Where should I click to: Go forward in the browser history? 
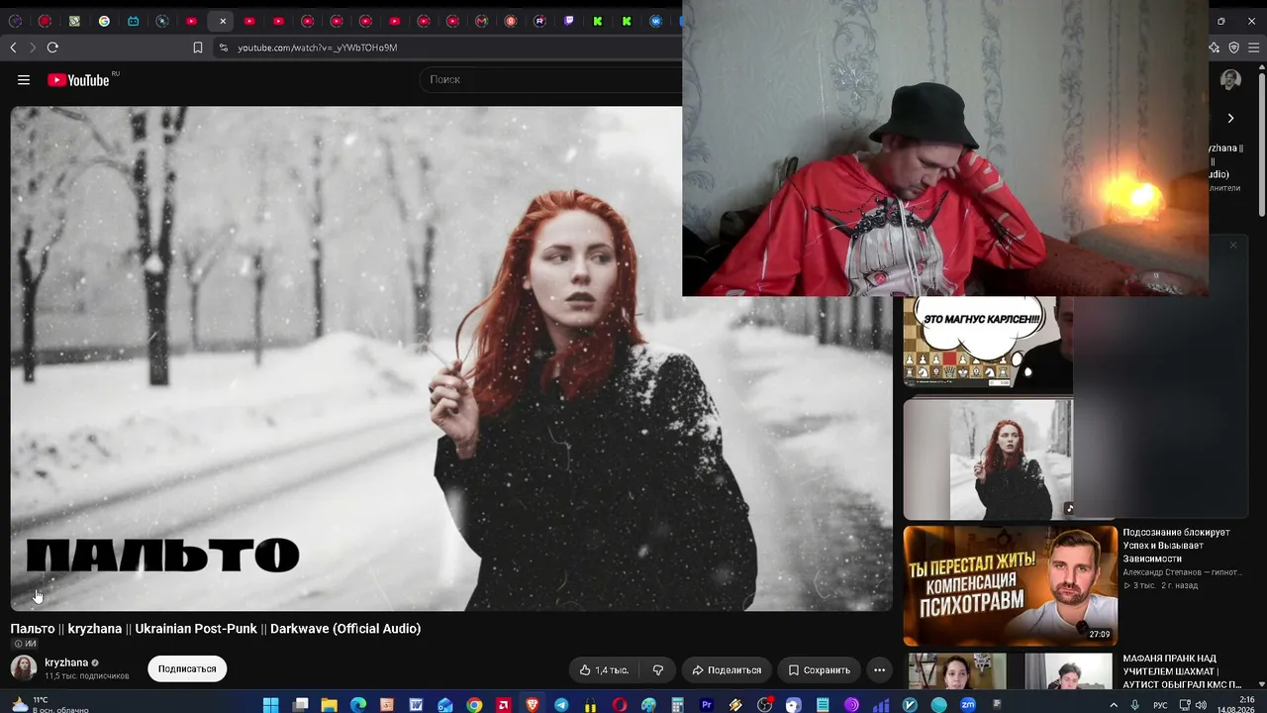(32, 48)
